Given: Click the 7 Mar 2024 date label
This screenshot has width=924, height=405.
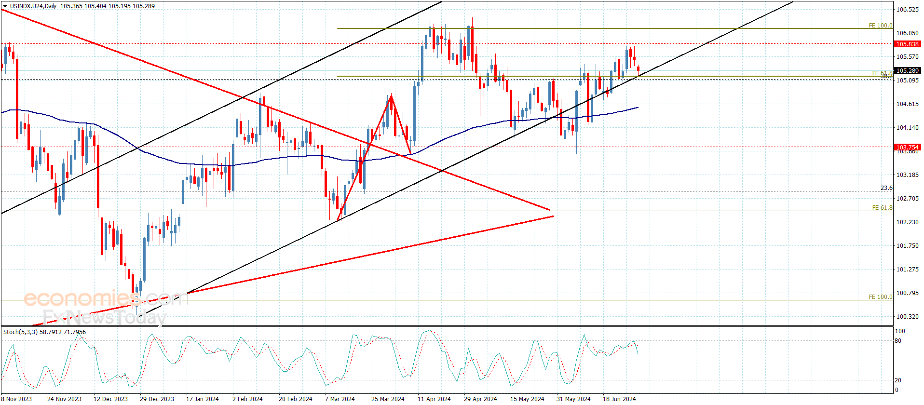Looking at the screenshot, I should click(x=340, y=399).
